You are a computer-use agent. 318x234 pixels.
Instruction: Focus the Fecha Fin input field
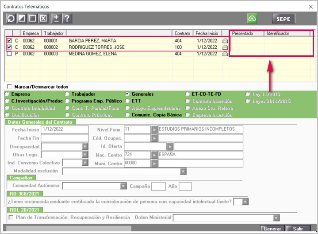(65, 138)
